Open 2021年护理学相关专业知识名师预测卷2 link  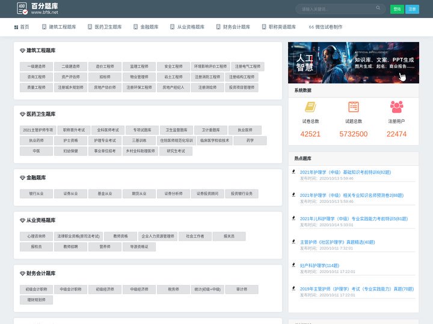pos(352,196)
